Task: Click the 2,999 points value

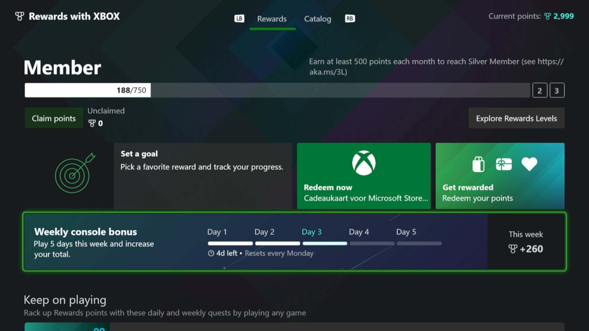Action: point(564,16)
